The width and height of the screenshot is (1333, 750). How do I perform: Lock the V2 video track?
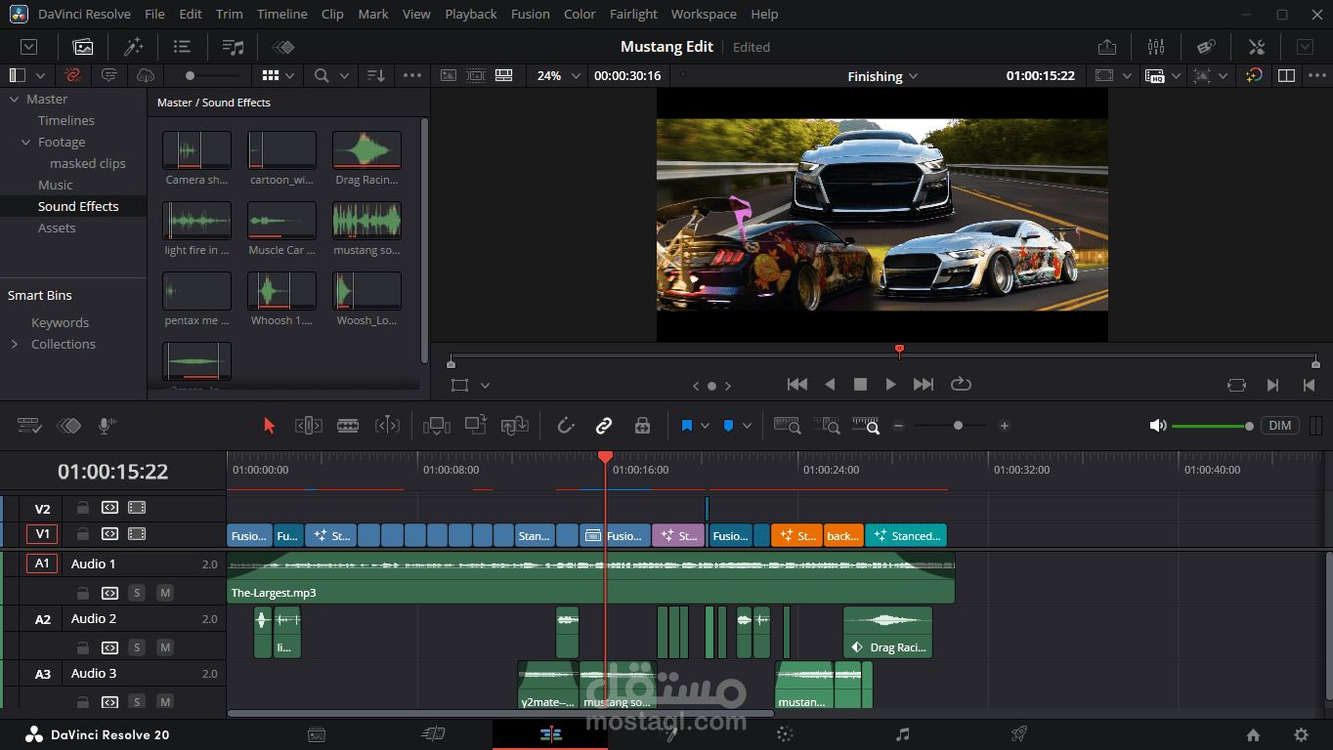pyautogui.click(x=83, y=508)
